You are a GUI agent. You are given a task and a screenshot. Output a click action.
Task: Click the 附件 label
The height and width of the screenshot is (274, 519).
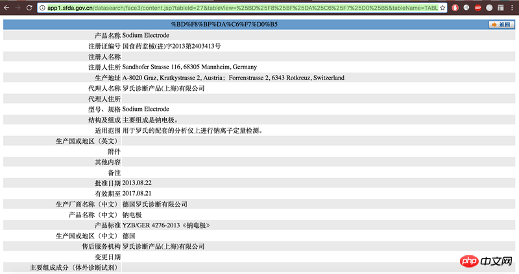coord(114,152)
